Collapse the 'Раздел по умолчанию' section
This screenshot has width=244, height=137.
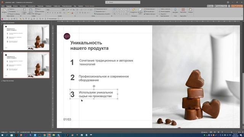pyautogui.click(x=2, y=23)
